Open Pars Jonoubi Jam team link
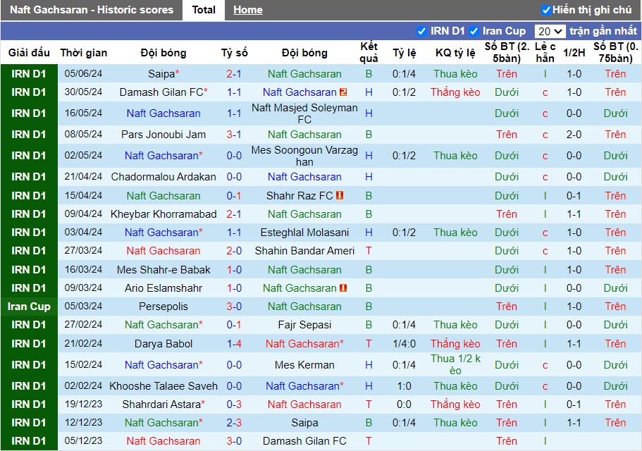Image resolution: width=642 pixels, height=451 pixels. 163,135
